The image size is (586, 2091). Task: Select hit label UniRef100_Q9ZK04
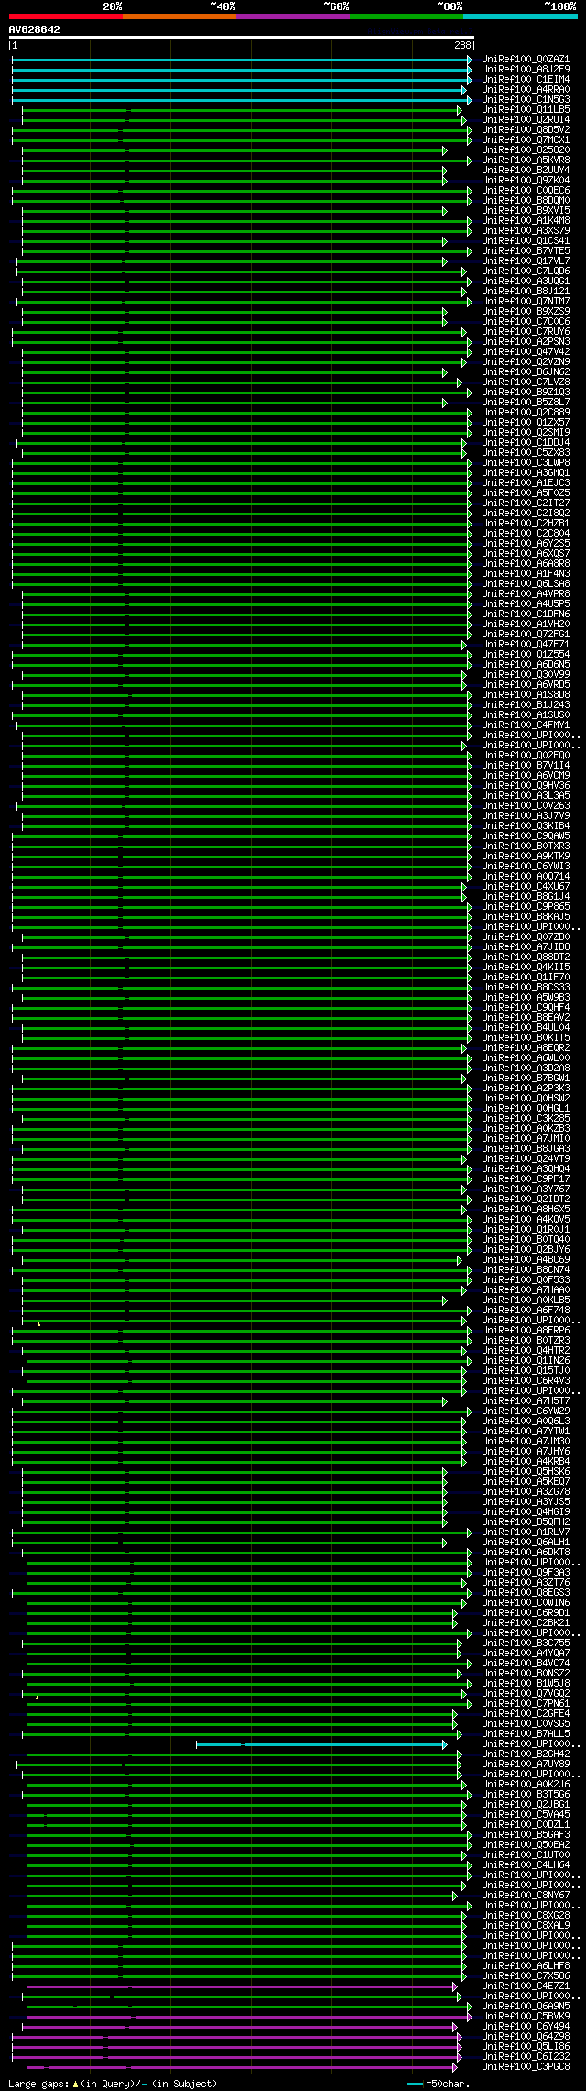[x=526, y=181]
